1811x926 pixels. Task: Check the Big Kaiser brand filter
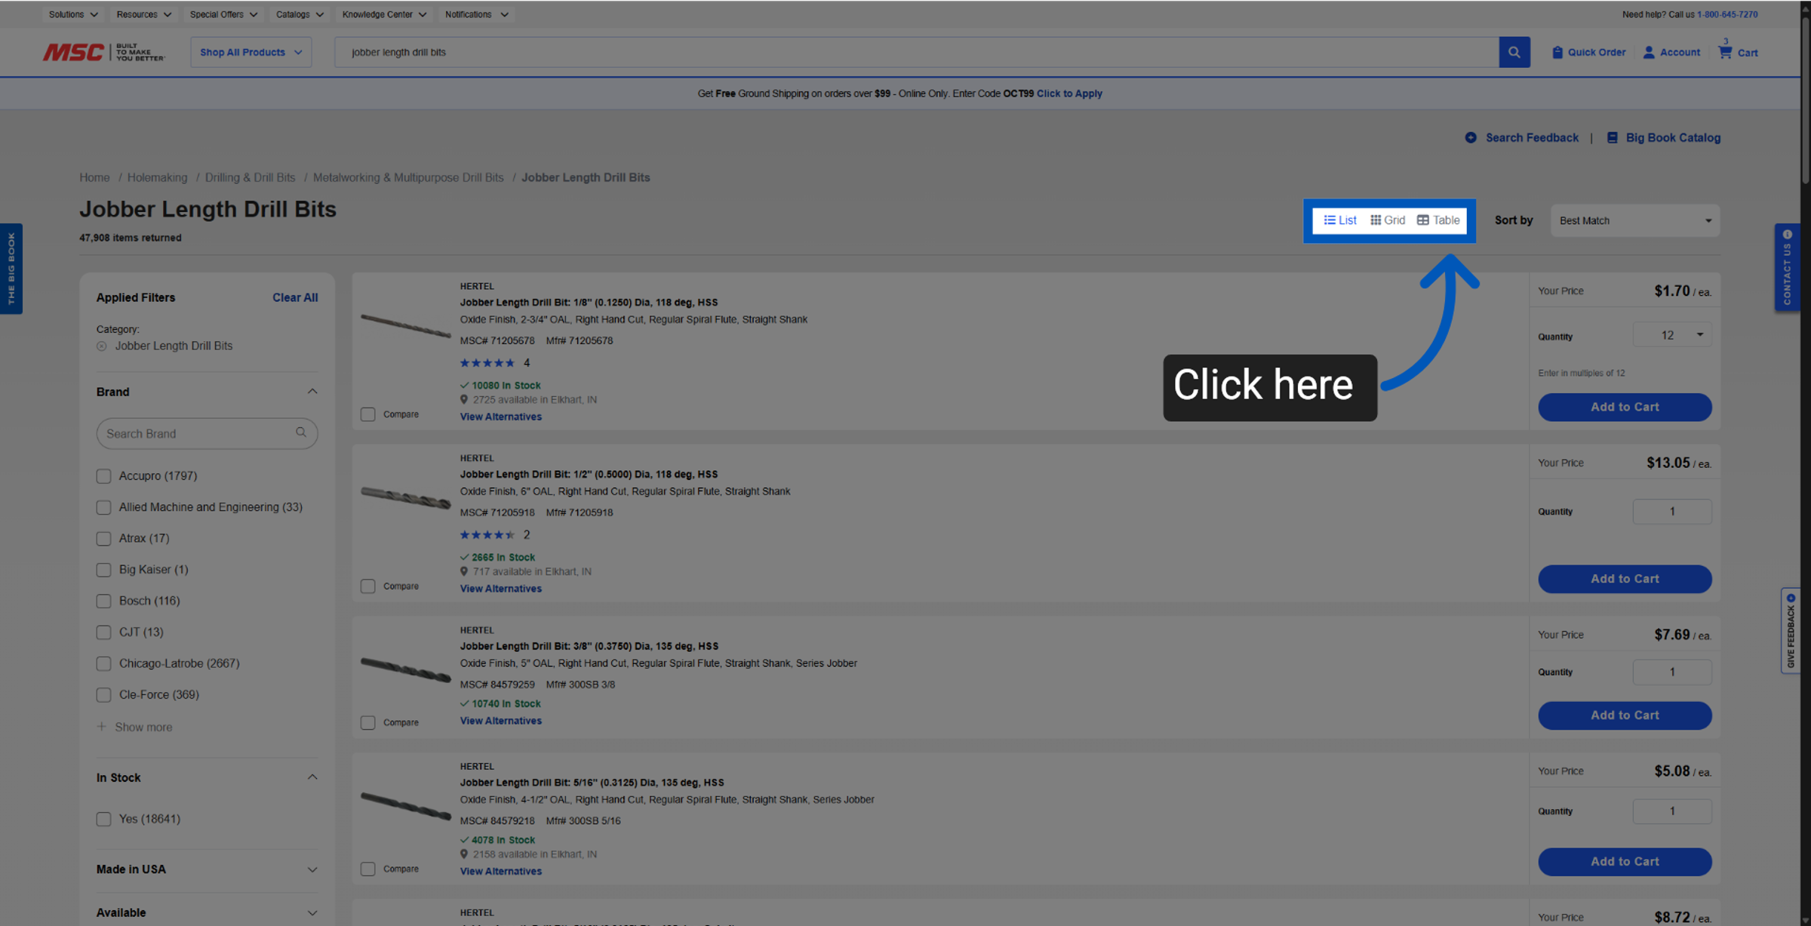coord(103,570)
